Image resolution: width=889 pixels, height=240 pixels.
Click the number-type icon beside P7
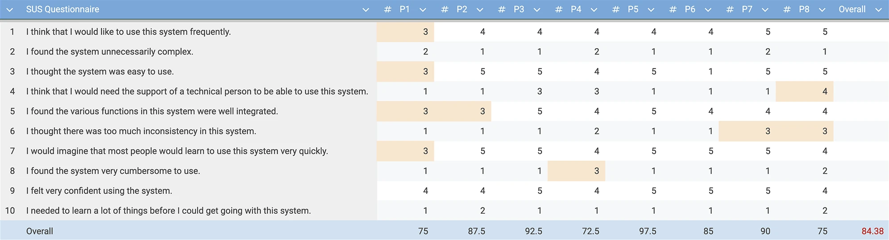click(x=730, y=9)
